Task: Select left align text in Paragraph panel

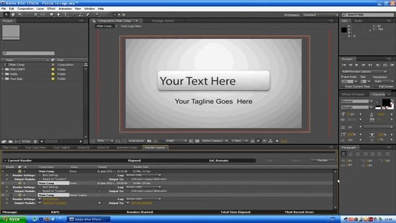Action: tap(344, 154)
